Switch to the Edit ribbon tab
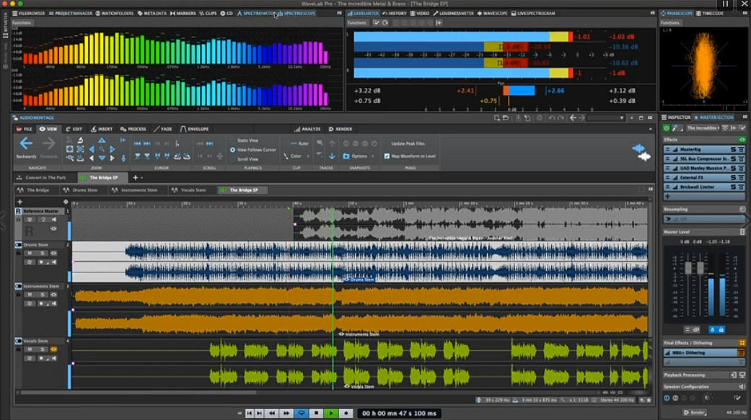Screen dimensions: 751x420 [74, 129]
